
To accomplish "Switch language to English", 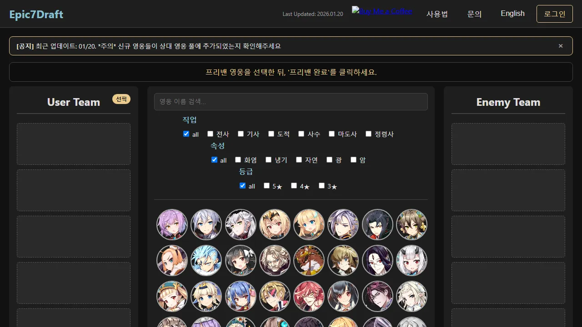I will tap(512, 14).
